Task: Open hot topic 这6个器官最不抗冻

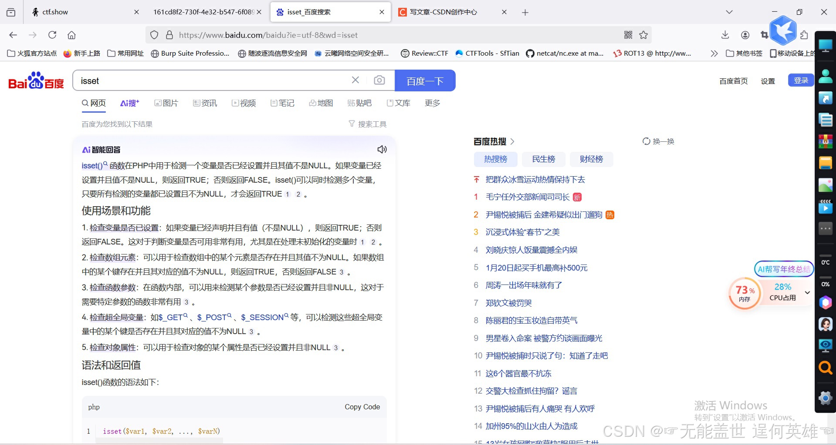Action: (518, 373)
